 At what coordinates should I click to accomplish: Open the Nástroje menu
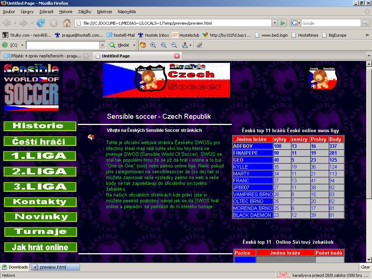tap(105, 12)
